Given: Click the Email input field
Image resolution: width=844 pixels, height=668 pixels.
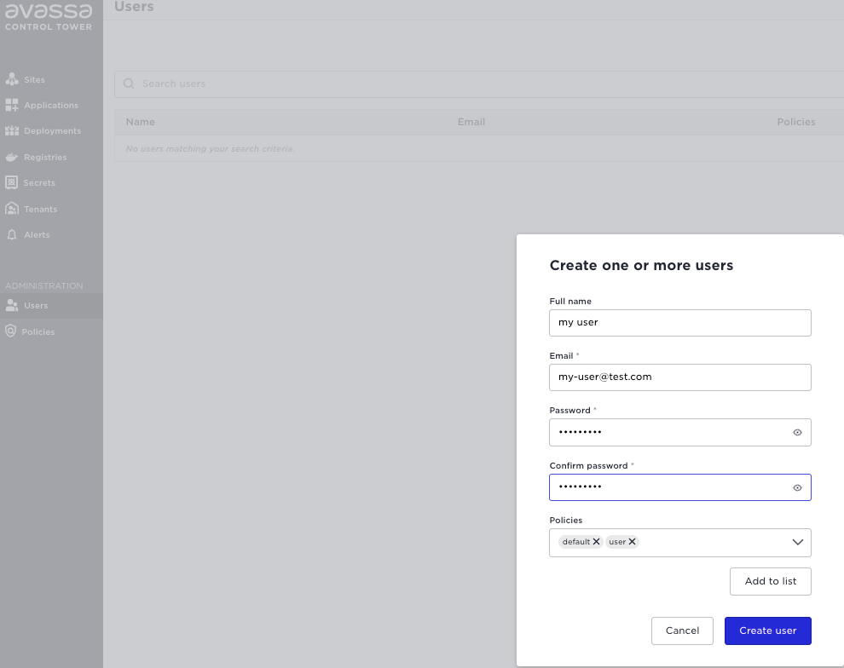Looking at the screenshot, I should coord(679,377).
